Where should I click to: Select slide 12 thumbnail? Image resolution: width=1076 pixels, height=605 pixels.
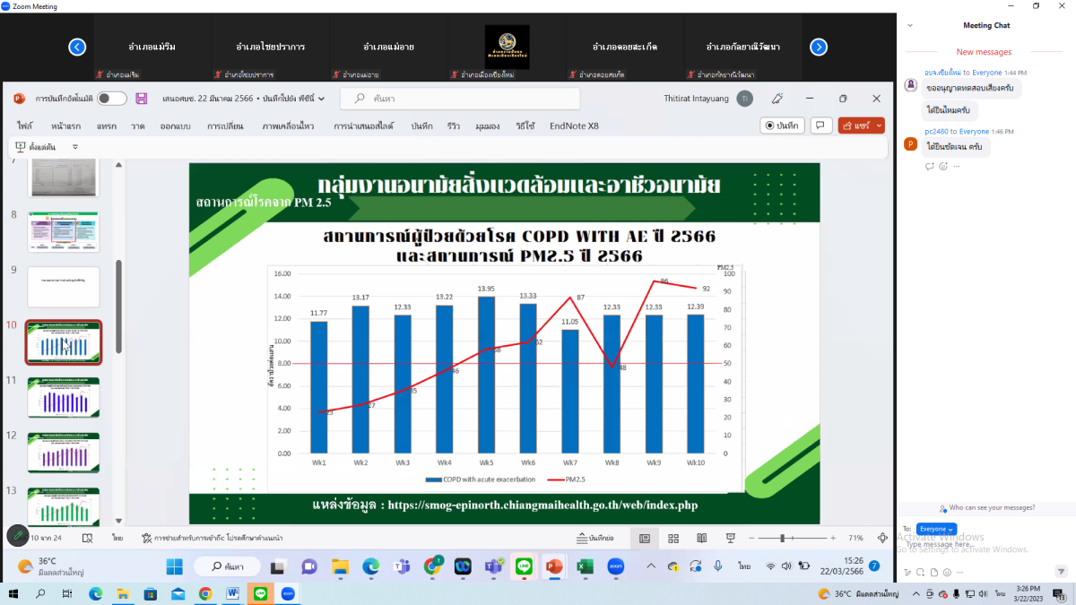[x=64, y=453]
